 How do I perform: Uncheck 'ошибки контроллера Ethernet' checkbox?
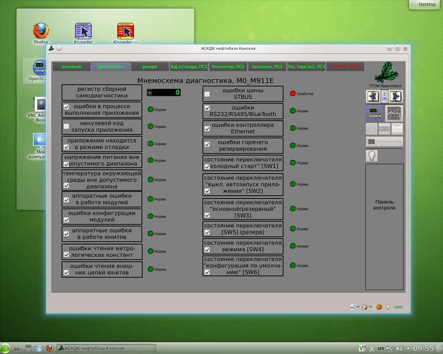pos(207,128)
